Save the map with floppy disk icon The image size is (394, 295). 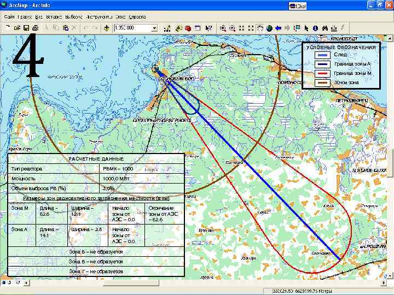(26, 28)
